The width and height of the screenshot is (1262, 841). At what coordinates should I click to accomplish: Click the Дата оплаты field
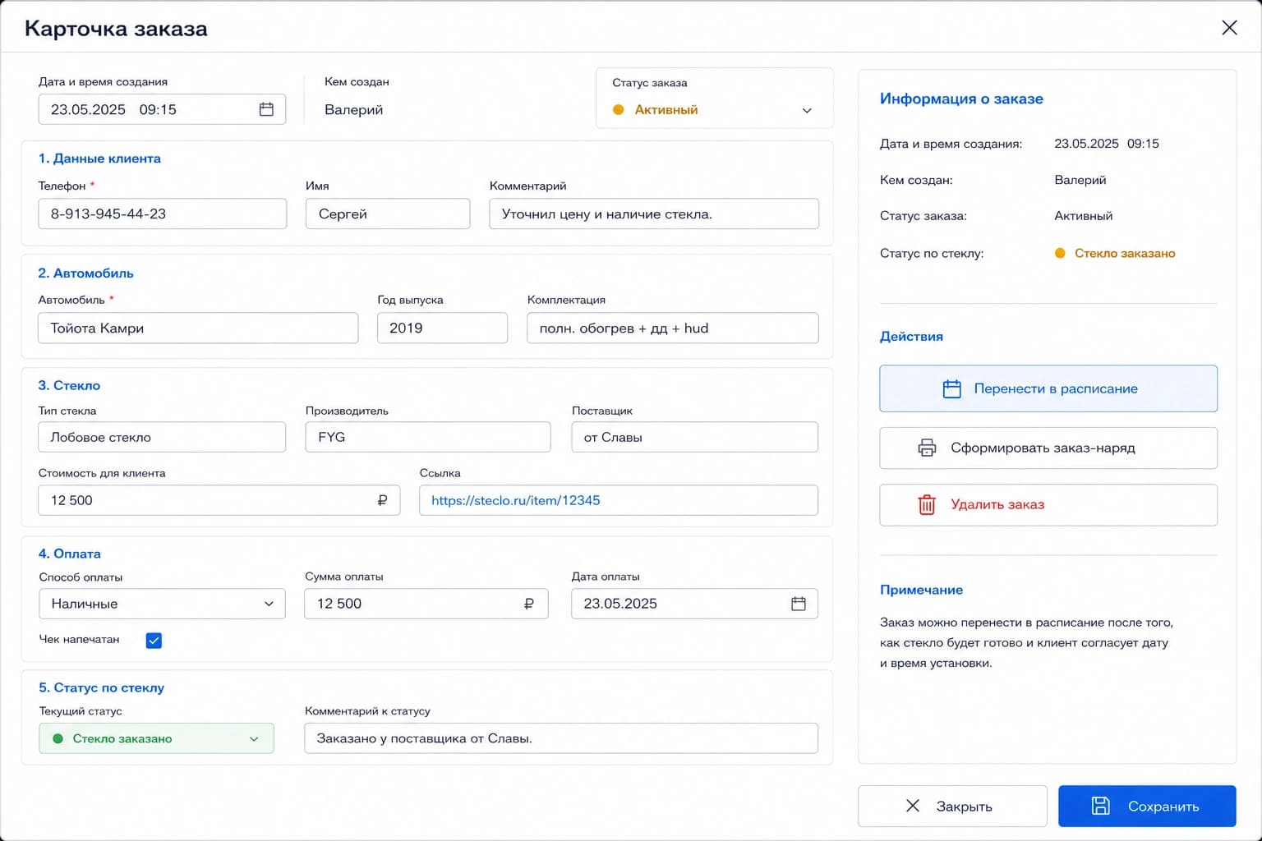click(695, 604)
